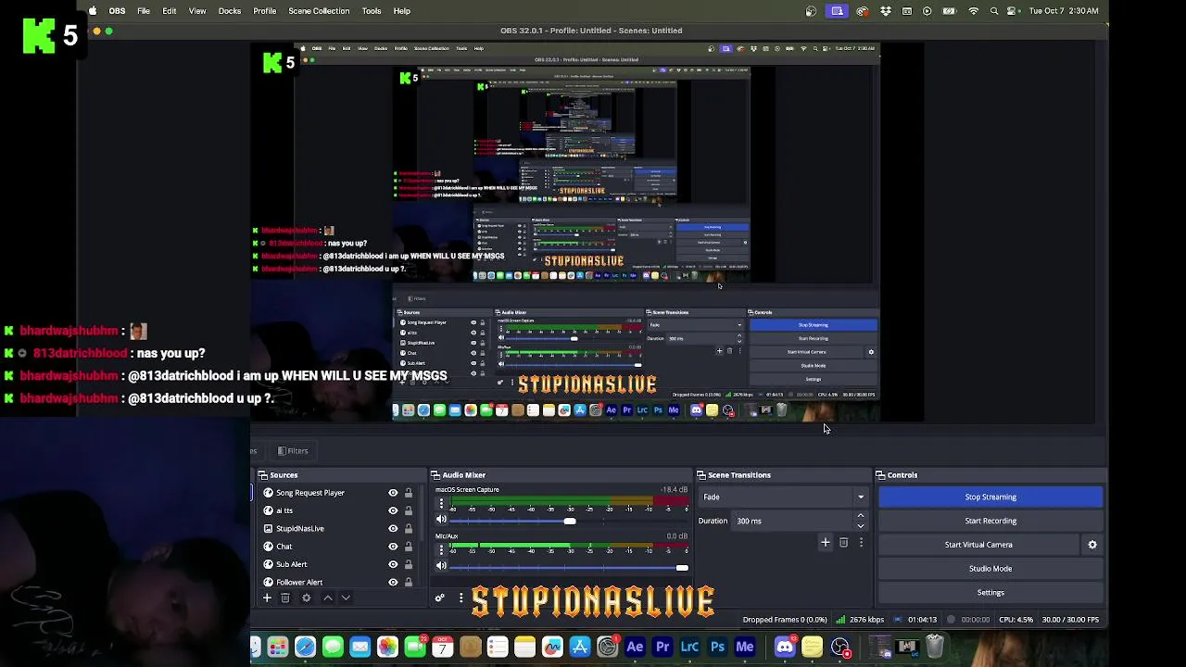Toggle visibility of ai tts source
The width and height of the screenshot is (1186, 667).
pos(393,510)
